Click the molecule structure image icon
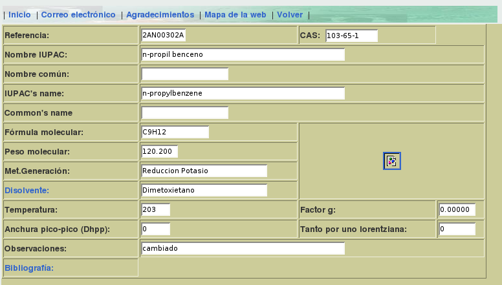The image size is (502, 285). 391,162
